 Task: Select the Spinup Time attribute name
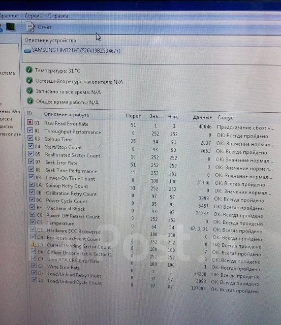pos(58,139)
